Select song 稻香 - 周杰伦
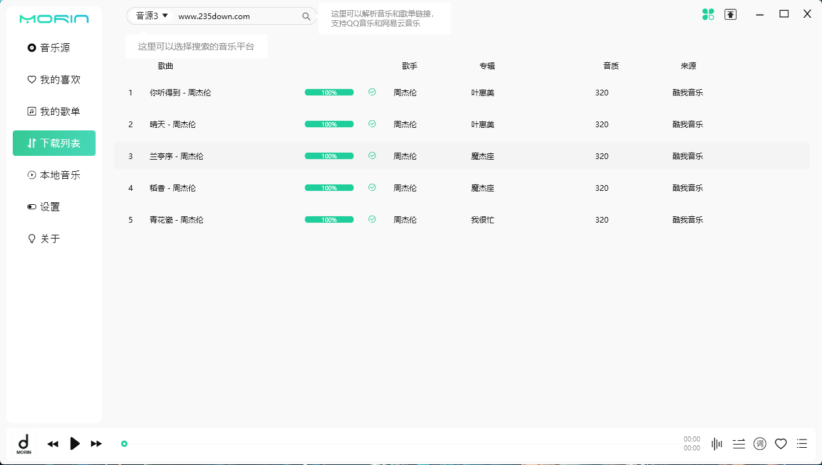822x465 pixels. (173, 188)
